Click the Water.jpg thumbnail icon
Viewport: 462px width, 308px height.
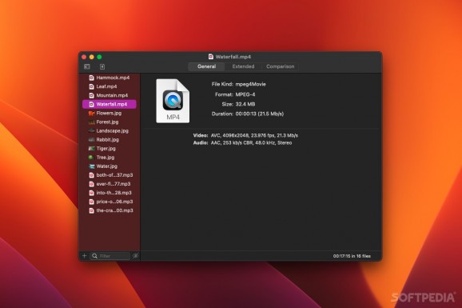tap(91, 166)
